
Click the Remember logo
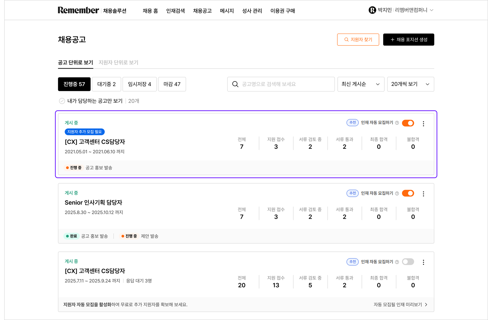(78, 10)
